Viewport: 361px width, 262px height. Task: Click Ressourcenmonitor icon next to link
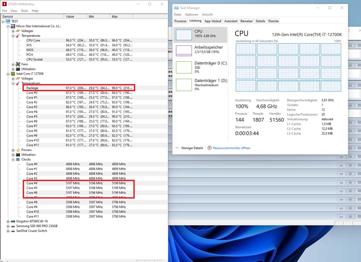209,148
